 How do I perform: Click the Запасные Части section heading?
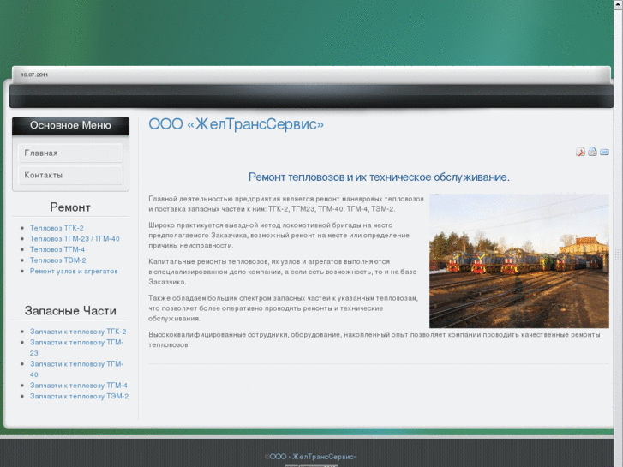70,311
